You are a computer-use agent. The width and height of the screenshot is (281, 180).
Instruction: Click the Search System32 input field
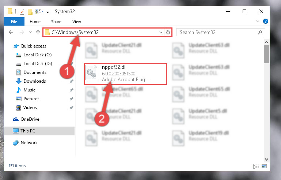[x=221, y=32]
